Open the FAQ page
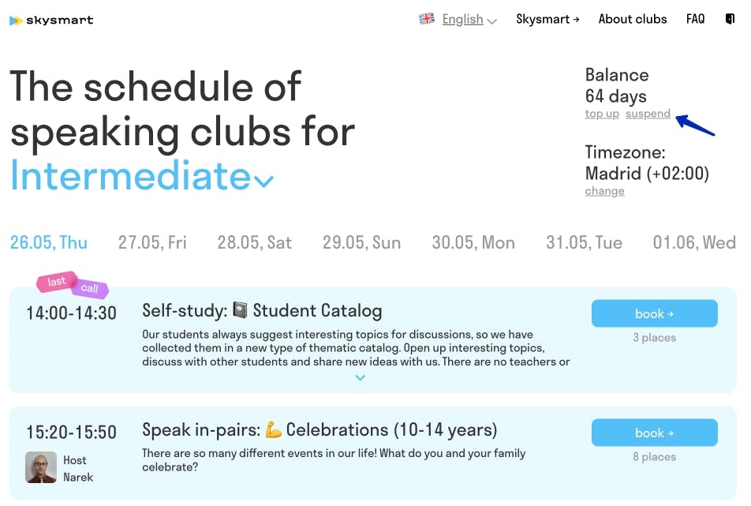The height and width of the screenshot is (506, 751). pos(695,19)
